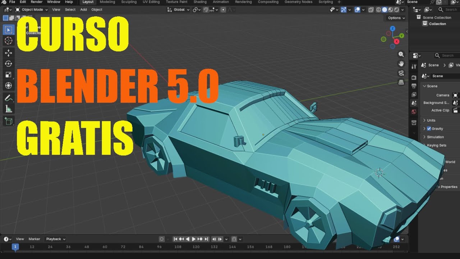Toggle camera view icon in viewport

401,73
